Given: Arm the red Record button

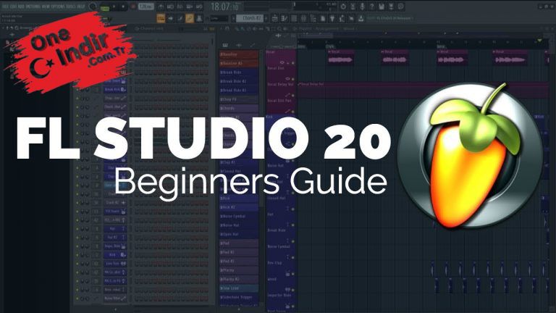Looking at the screenshot, I should click(133, 7).
